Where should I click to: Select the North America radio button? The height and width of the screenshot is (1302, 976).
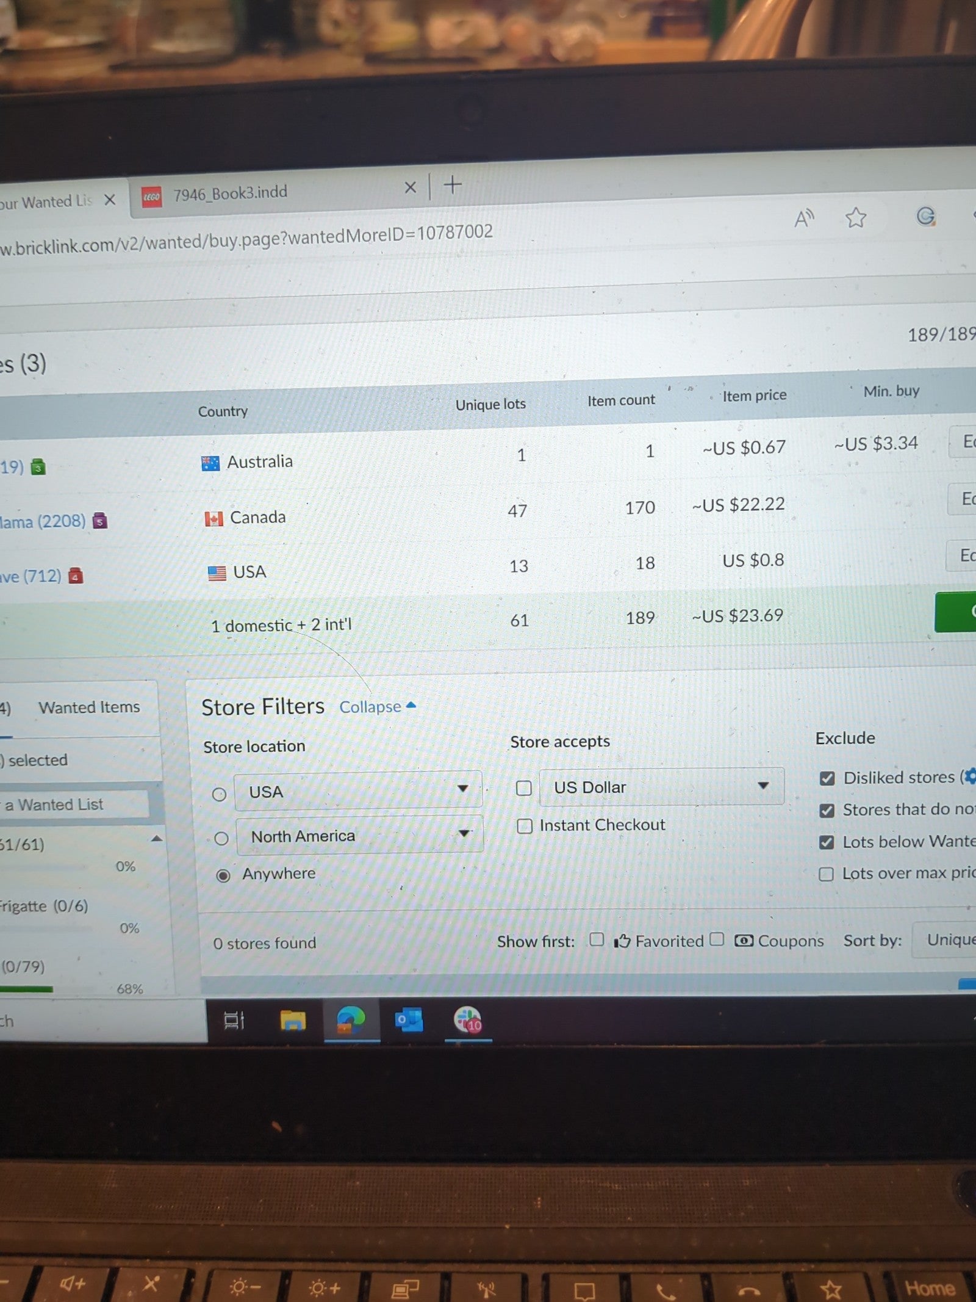[221, 839]
